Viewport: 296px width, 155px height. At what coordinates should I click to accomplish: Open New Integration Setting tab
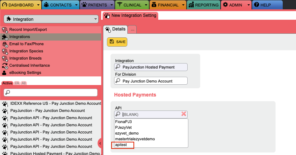coord(131,15)
